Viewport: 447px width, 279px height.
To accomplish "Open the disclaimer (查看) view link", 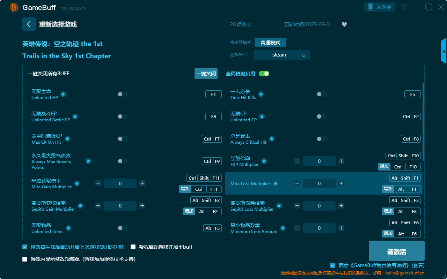I will (418, 265).
